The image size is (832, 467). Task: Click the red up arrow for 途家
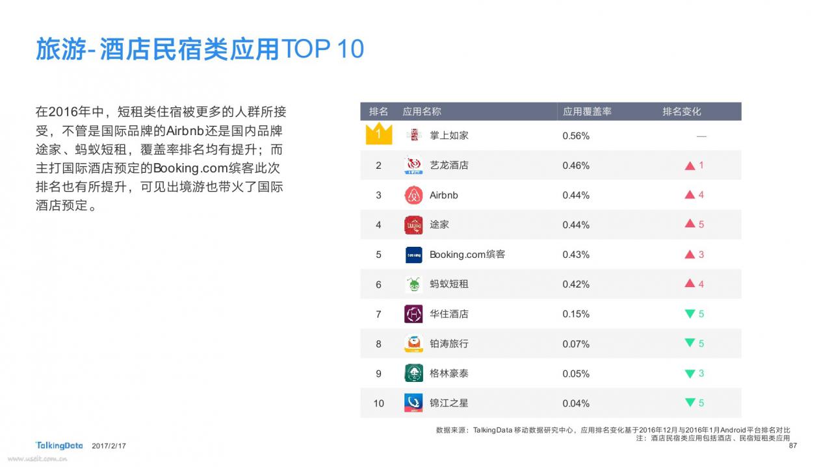click(x=690, y=224)
